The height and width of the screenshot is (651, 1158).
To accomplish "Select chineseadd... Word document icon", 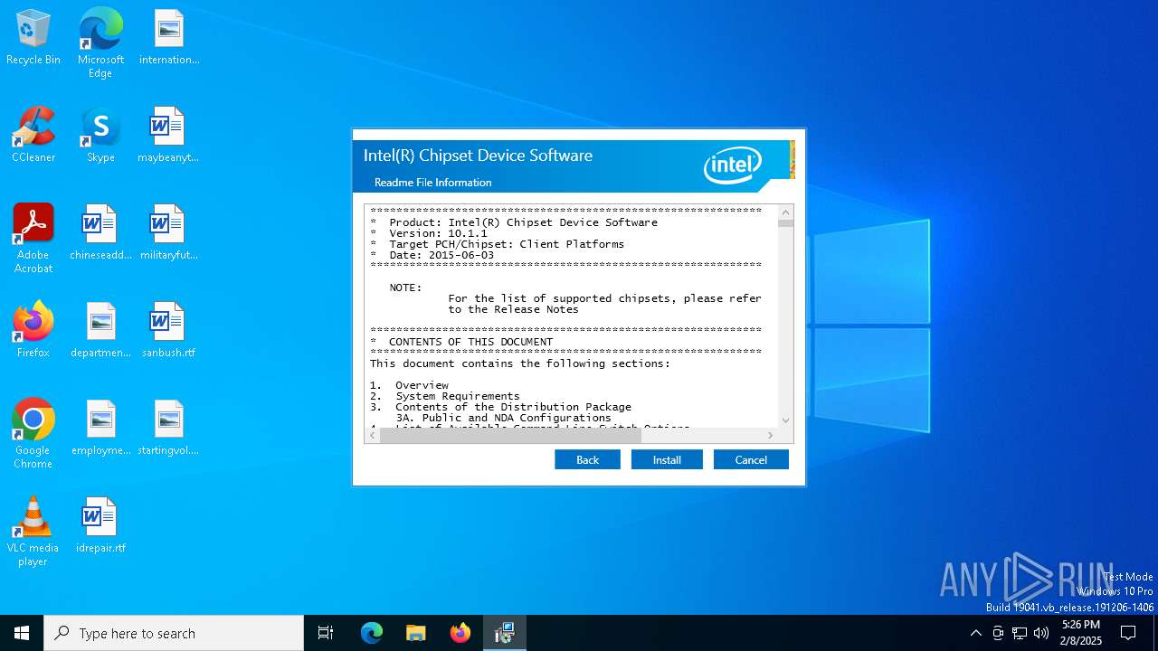I will coord(100,233).
